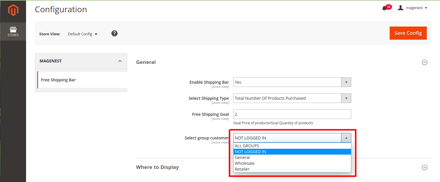Click the Magento logo icon
This screenshot has width=440, height=182.
[x=13, y=10]
